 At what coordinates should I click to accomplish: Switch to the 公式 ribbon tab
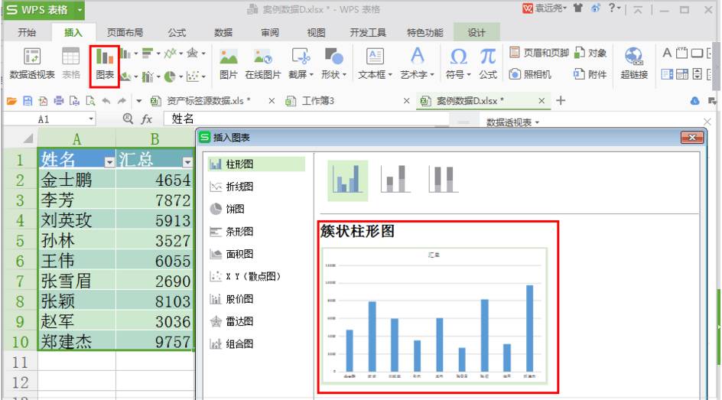point(177,33)
